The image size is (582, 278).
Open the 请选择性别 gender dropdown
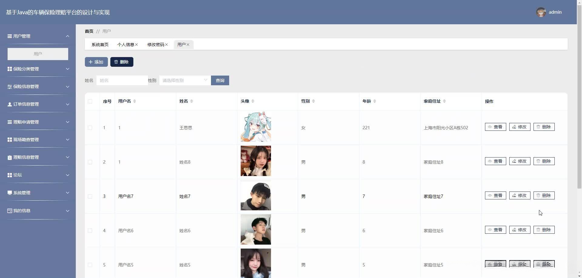185,80
